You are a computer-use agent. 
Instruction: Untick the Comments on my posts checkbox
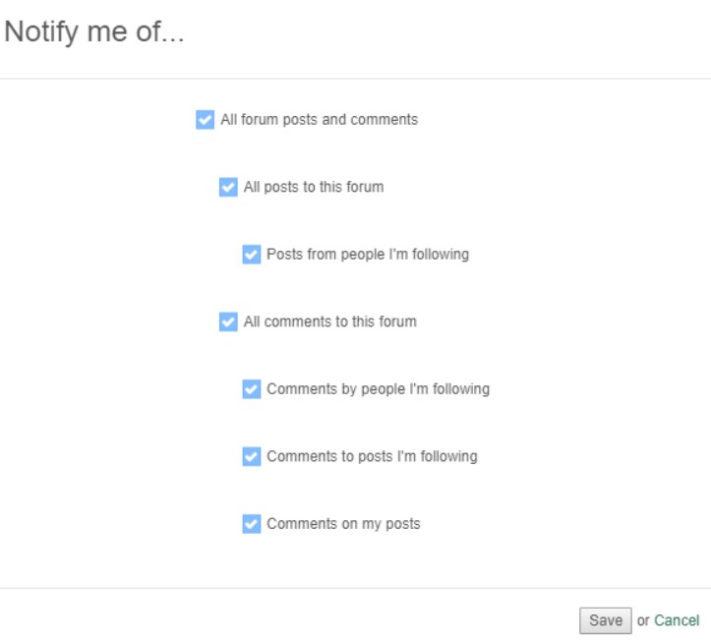252,524
